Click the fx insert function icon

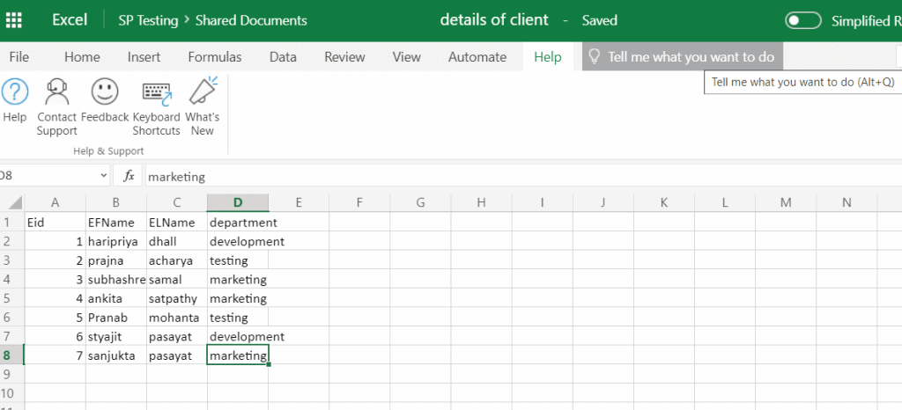pos(129,176)
